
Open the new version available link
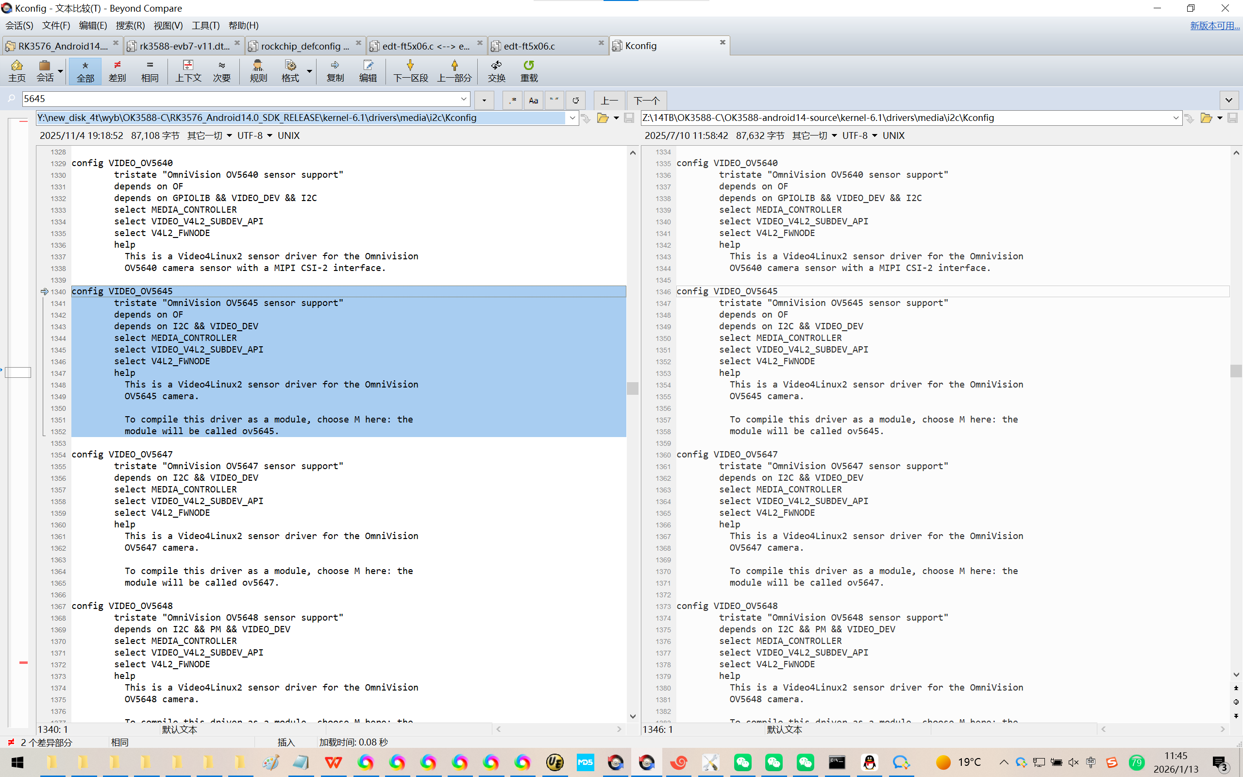[x=1214, y=25]
